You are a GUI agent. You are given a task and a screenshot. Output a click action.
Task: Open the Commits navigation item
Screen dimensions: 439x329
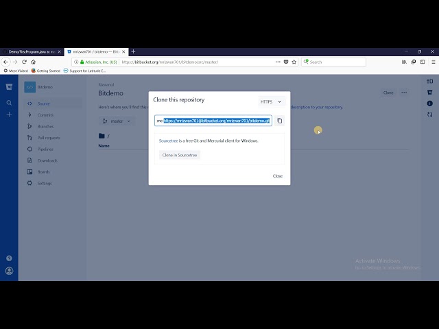[53, 115]
